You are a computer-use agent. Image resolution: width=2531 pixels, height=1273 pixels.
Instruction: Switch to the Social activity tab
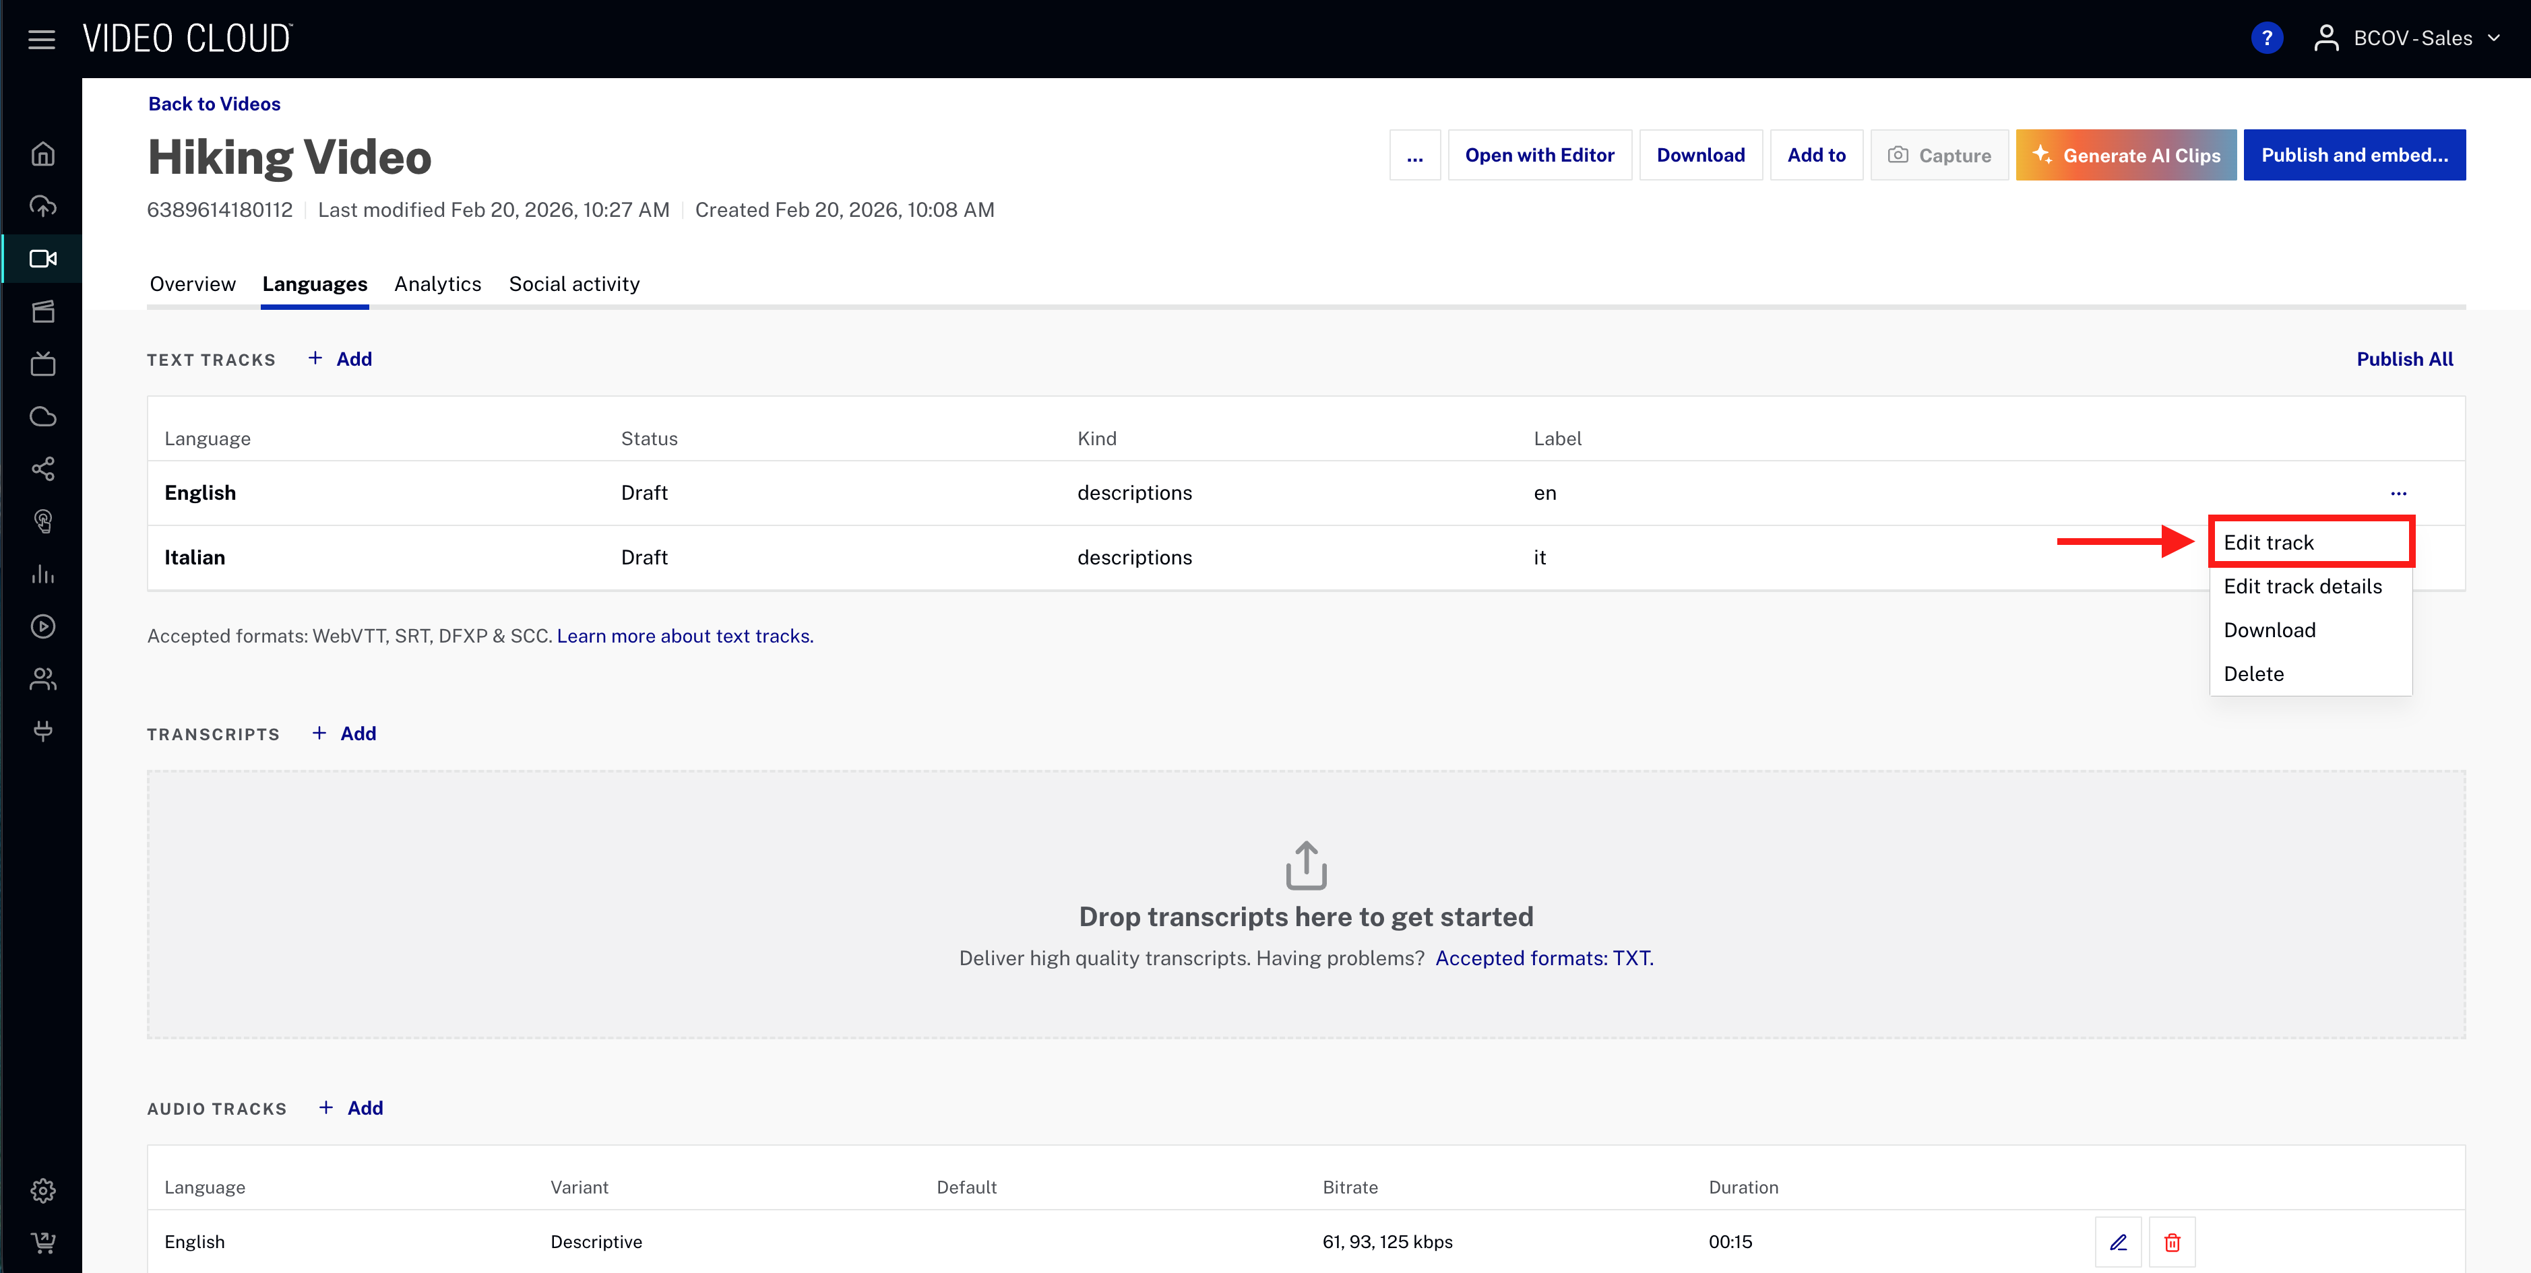point(574,284)
